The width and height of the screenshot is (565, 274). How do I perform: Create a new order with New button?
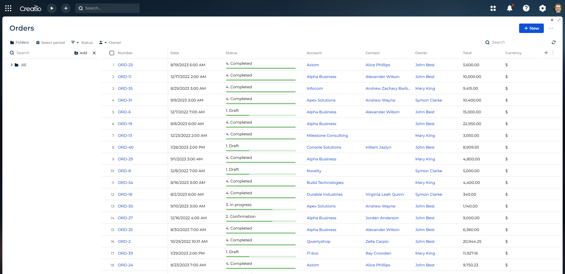pos(531,28)
